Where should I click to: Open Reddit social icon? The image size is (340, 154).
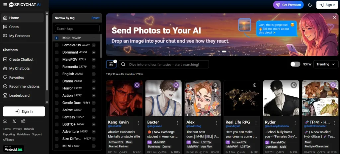[x=23, y=121]
